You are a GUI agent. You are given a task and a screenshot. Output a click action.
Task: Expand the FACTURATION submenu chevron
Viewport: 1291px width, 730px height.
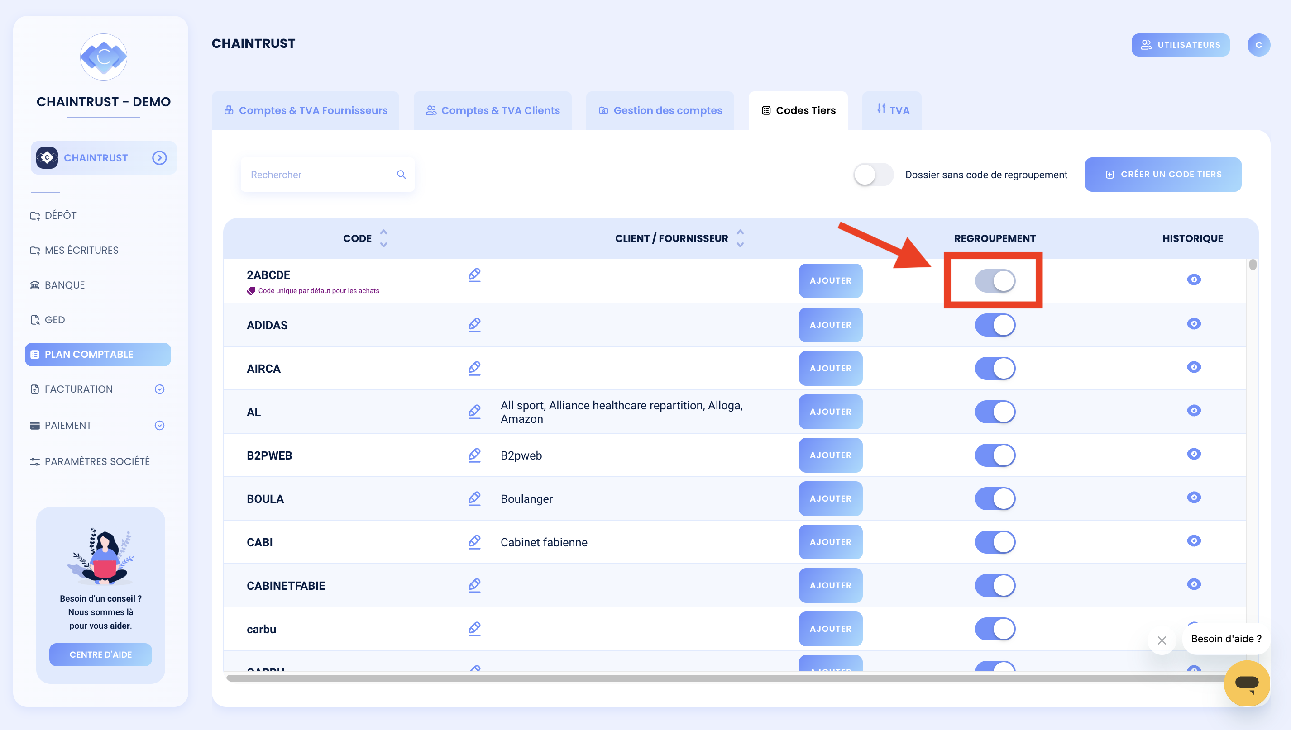[159, 389]
